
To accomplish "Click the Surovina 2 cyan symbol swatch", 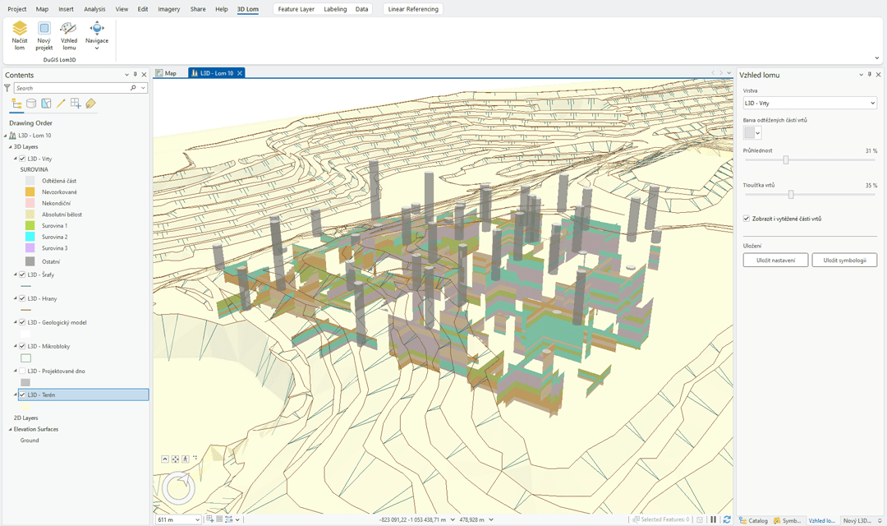I will [x=30, y=237].
